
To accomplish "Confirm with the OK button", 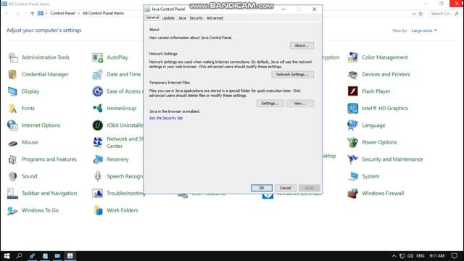I will tap(262, 188).
